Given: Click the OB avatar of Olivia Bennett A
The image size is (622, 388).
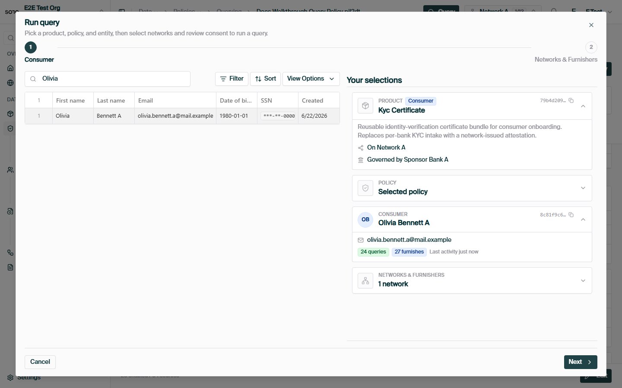Looking at the screenshot, I should pyautogui.click(x=365, y=219).
